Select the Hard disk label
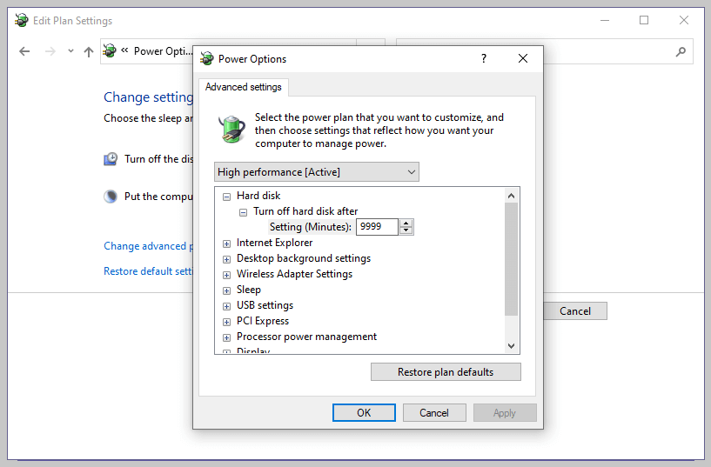 [258, 196]
